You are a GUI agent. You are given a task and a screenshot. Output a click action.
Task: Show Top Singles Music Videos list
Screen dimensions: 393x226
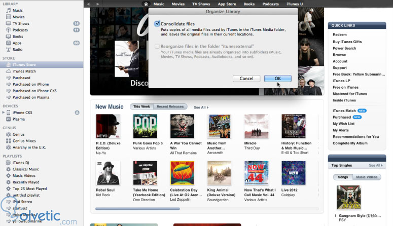point(367,177)
